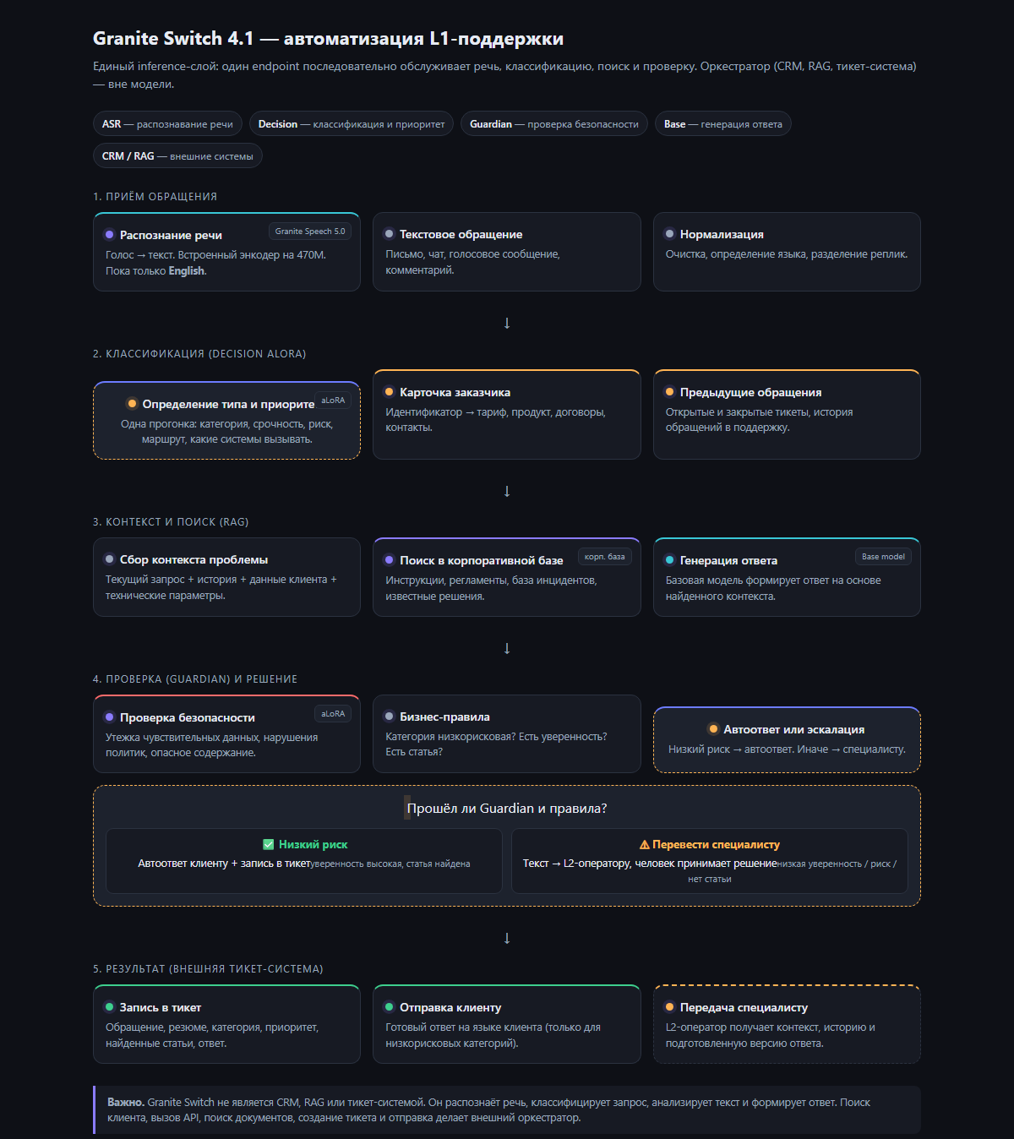Select the ASR legend chip
The height and width of the screenshot is (1139, 1014).
click(x=167, y=124)
